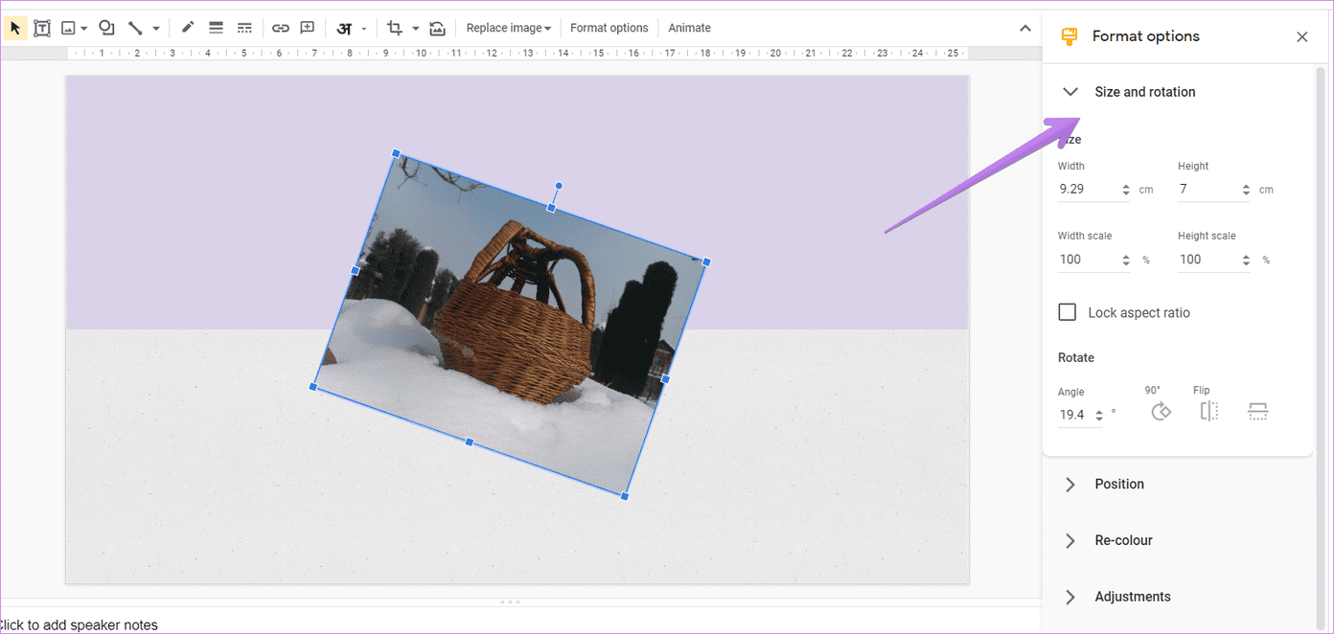Flip the image vertically
Image resolution: width=1334 pixels, height=634 pixels.
[1258, 412]
